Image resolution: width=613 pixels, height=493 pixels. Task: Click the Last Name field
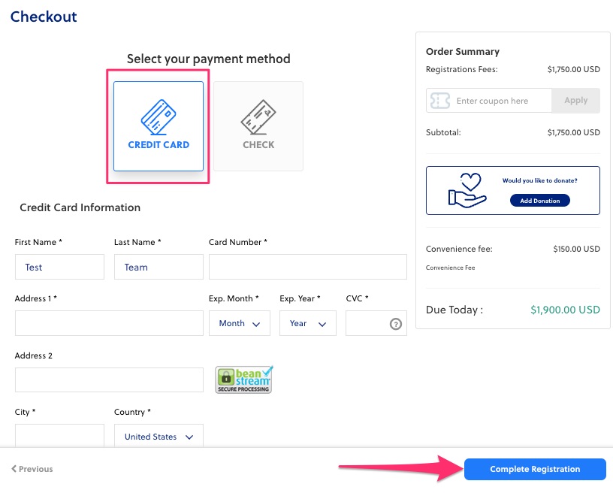159,267
